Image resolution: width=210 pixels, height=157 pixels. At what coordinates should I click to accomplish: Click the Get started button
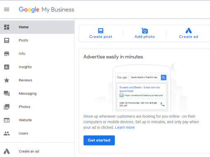[x=99, y=140]
